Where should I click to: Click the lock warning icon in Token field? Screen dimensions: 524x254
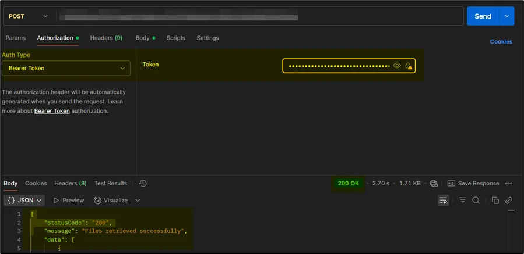[x=409, y=66]
